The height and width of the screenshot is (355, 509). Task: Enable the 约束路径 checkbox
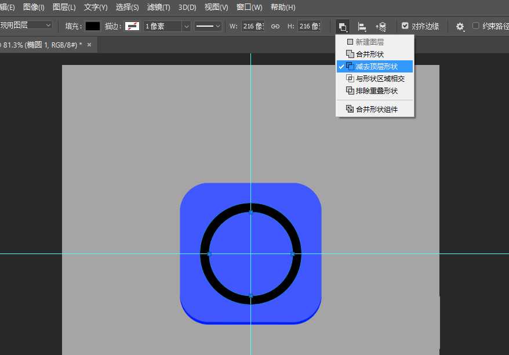point(476,26)
